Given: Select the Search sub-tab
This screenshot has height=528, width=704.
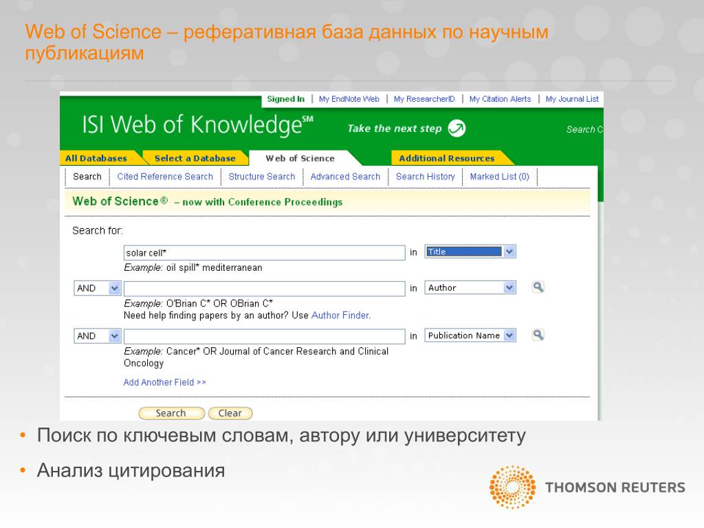Looking at the screenshot, I should pos(87,177).
